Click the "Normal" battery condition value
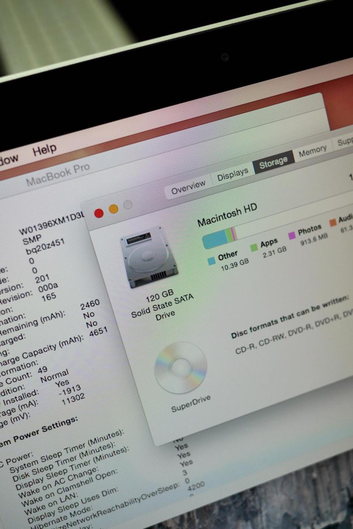 pos(55,376)
